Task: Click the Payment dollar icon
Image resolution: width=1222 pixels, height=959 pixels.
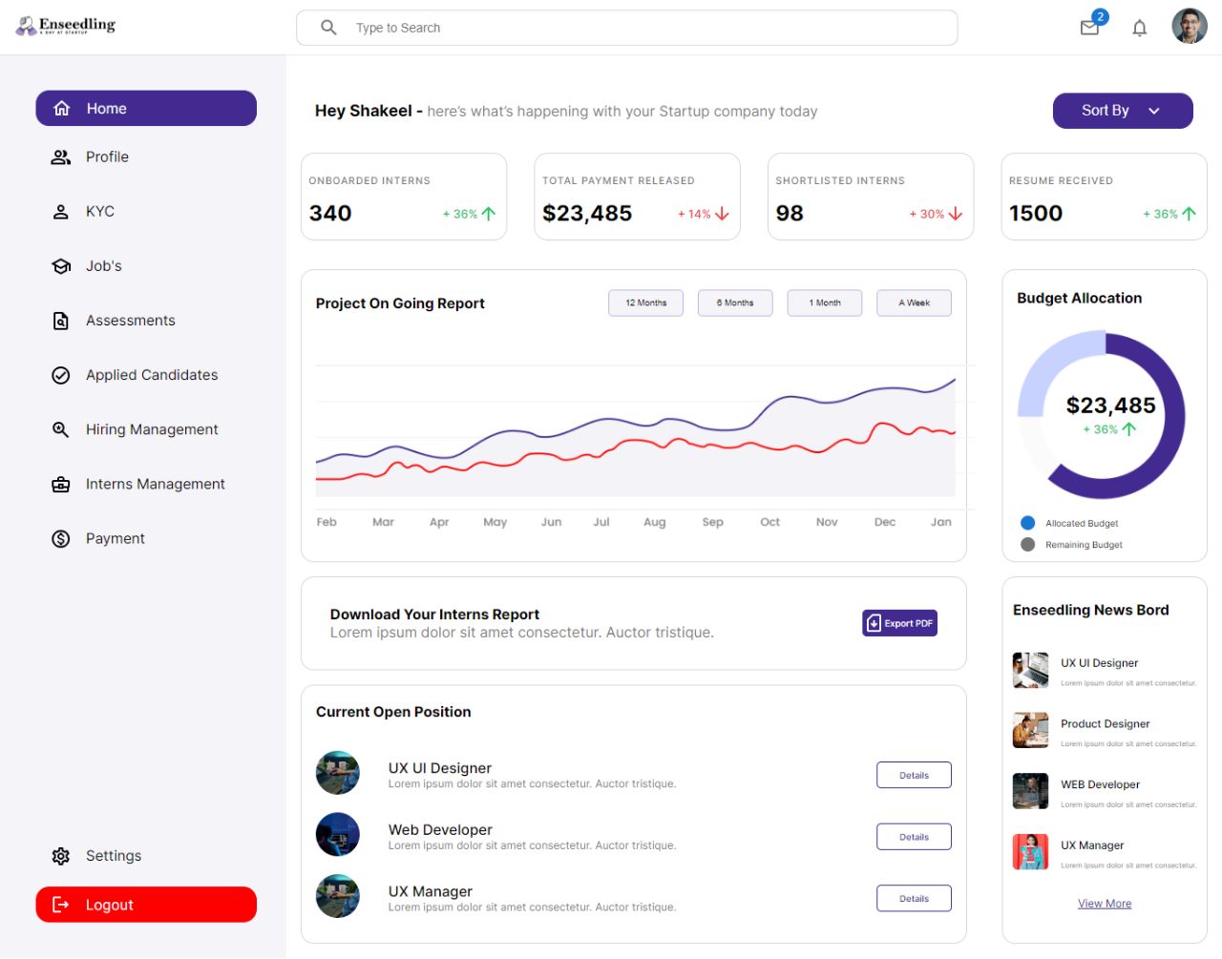Action: click(x=61, y=539)
